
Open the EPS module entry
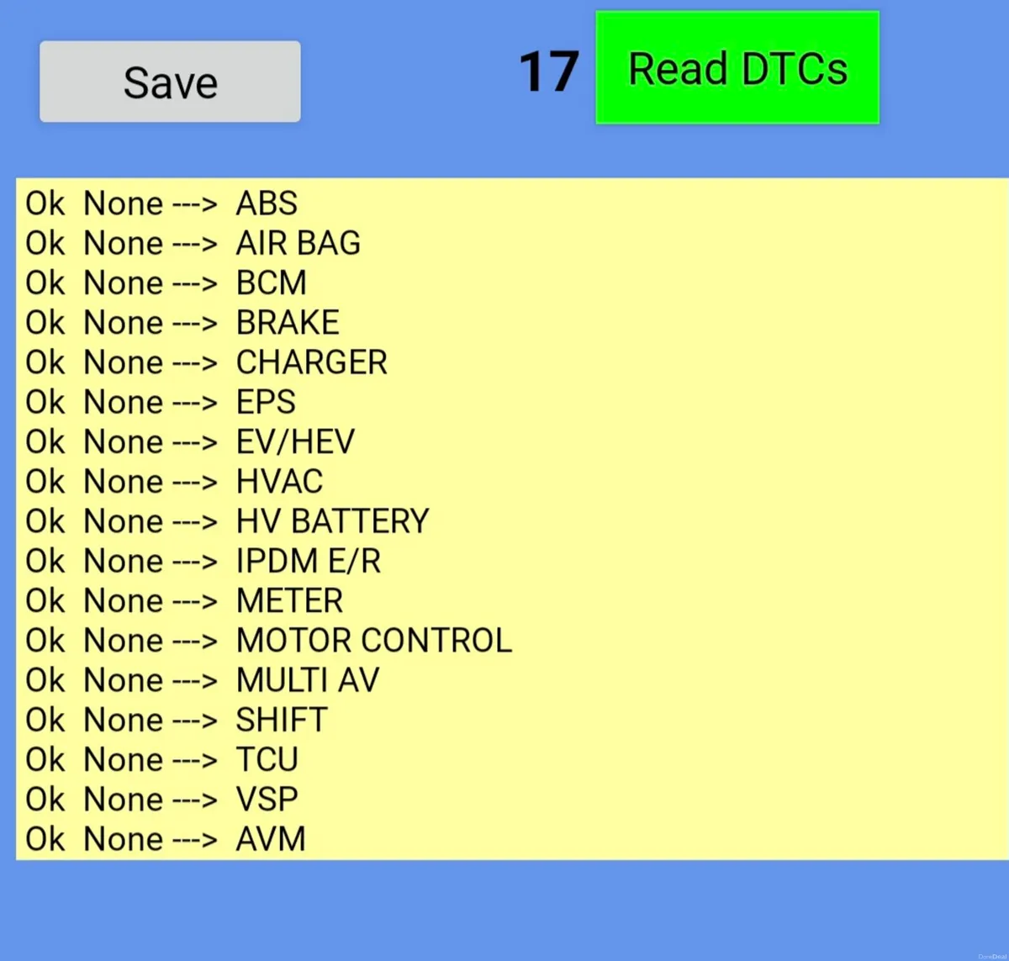(160, 402)
